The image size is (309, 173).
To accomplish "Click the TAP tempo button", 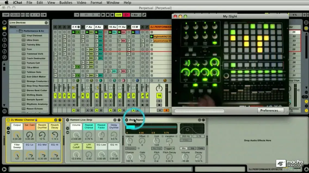I will tap(6, 15).
